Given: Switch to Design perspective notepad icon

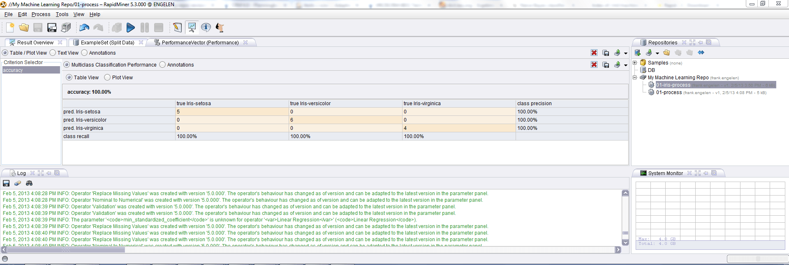Looking at the screenshot, I should tap(177, 28).
